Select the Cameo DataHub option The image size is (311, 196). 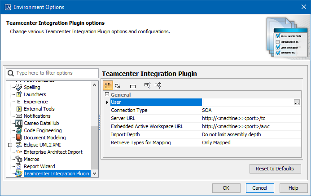(x=41, y=123)
